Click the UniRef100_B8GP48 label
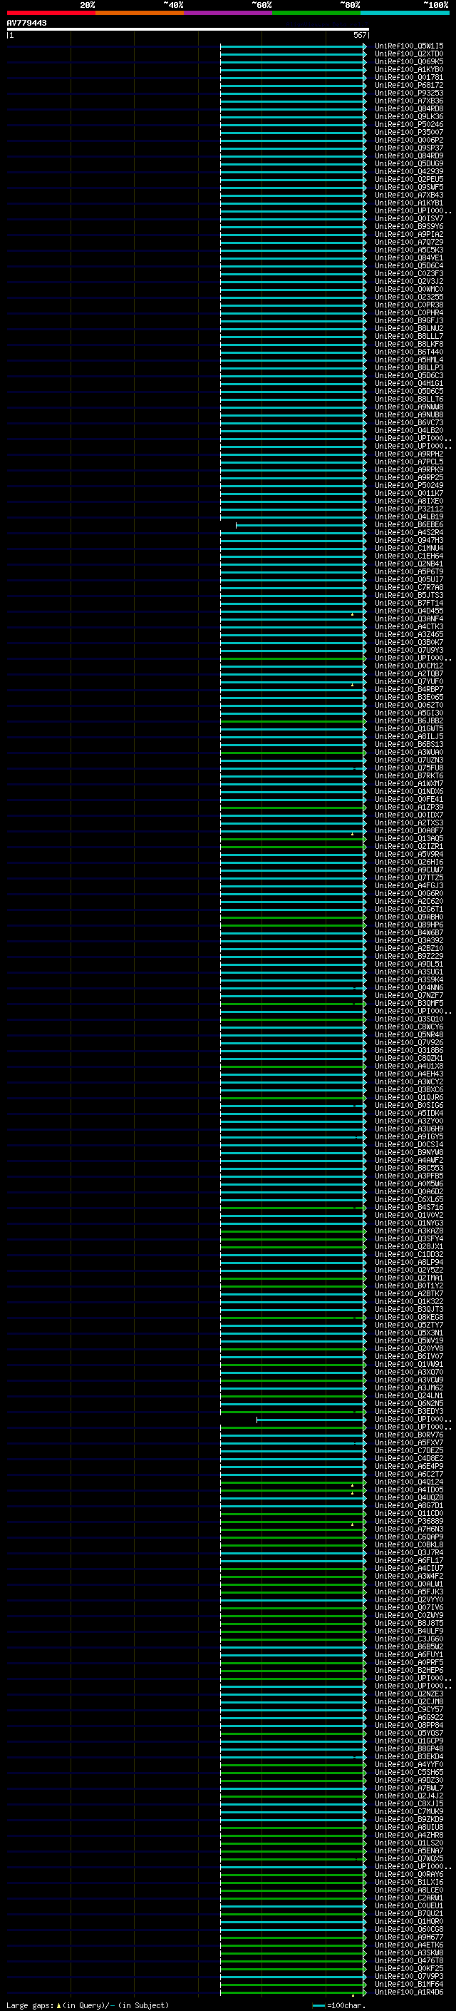 (409, 1748)
